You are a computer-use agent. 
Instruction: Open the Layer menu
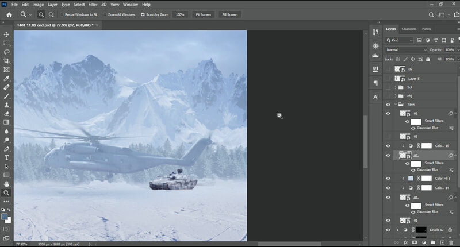[x=52, y=5]
